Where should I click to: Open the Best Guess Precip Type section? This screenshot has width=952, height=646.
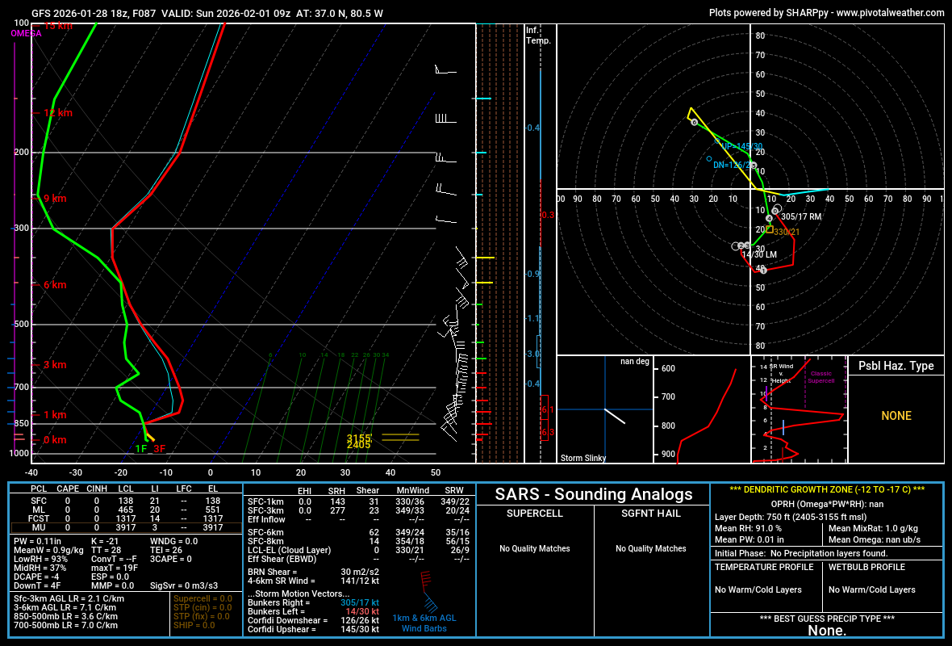tap(826, 619)
